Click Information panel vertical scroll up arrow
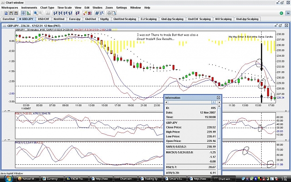This screenshot has width=291, height=182. pos(219,106)
